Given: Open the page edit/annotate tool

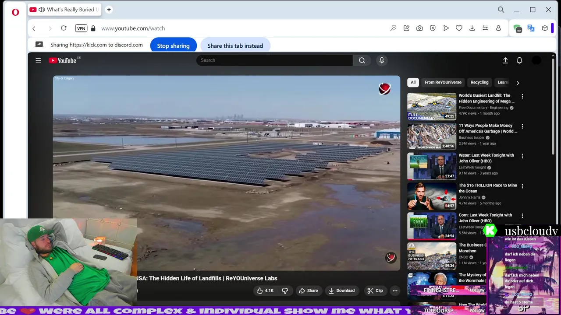Looking at the screenshot, I should point(406,28).
